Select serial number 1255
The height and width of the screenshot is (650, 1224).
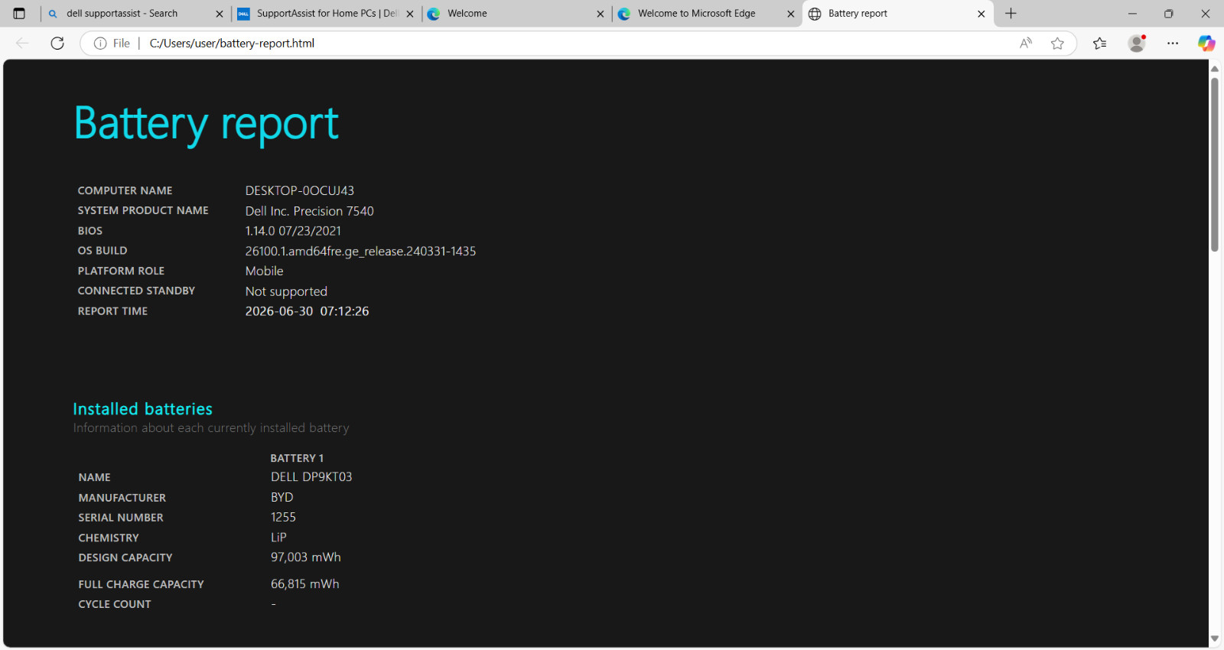click(x=283, y=517)
